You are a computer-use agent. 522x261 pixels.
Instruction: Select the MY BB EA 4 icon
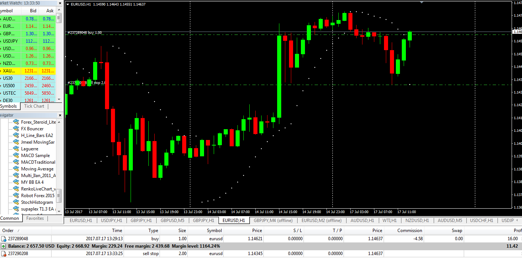(16, 182)
